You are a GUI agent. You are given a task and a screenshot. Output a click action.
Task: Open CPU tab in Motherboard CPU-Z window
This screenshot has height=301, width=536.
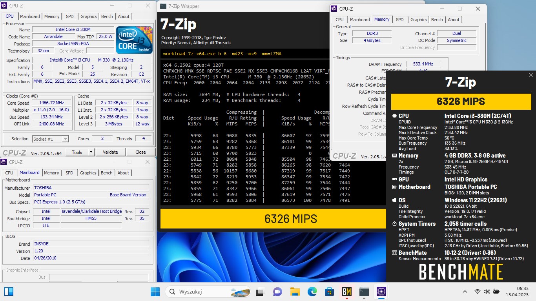9,173
